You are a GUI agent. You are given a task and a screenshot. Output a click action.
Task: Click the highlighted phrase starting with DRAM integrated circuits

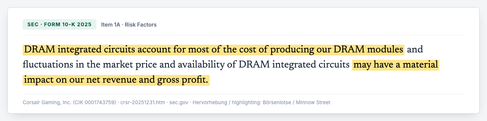(x=214, y=50)
